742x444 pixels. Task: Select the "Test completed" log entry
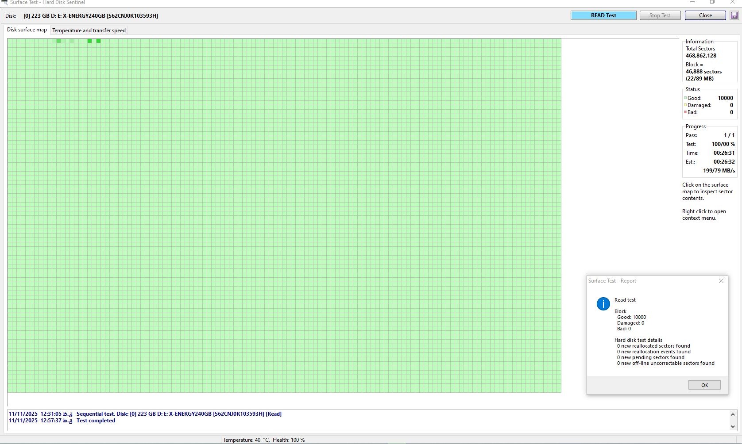[96, 421]
